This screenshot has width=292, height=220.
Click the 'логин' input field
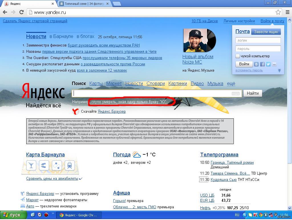pos(258,41)
